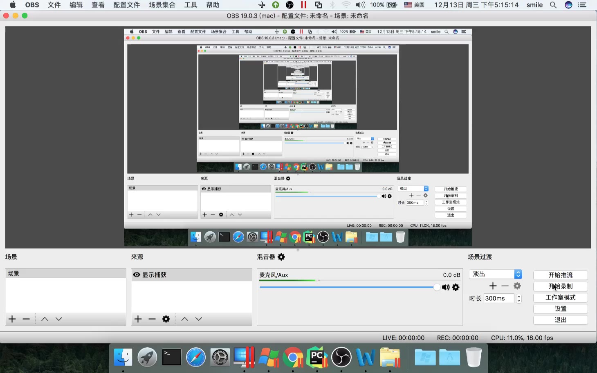The height and width of the screenshot is (373, 597).
Task: Open the Windows flag app in the Dock
Action: coord(269,357)
